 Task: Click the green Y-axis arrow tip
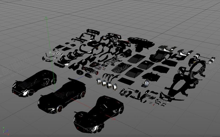click(x=46, y=18)
